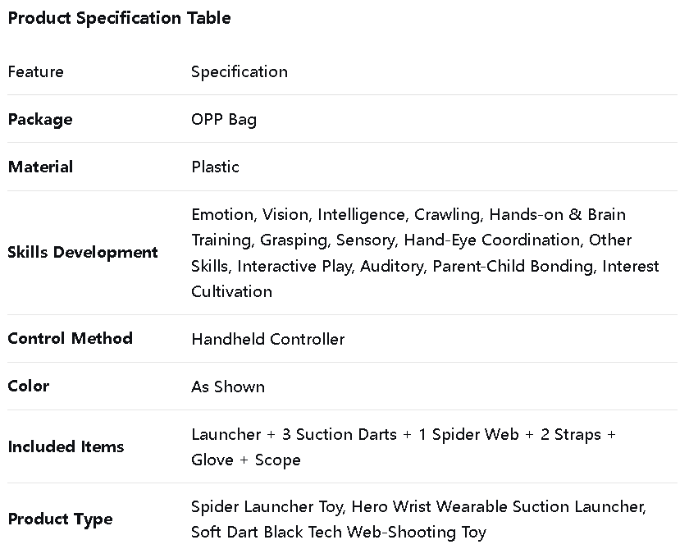
Task: Select the Feature column header
Action: 35,71
